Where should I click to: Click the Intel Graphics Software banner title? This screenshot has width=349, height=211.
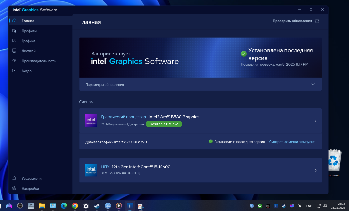135,61
